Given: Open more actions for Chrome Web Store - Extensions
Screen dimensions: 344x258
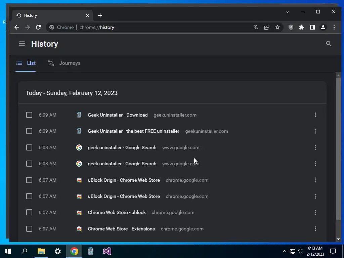Looking at the screenshot, I should [315, 229].
